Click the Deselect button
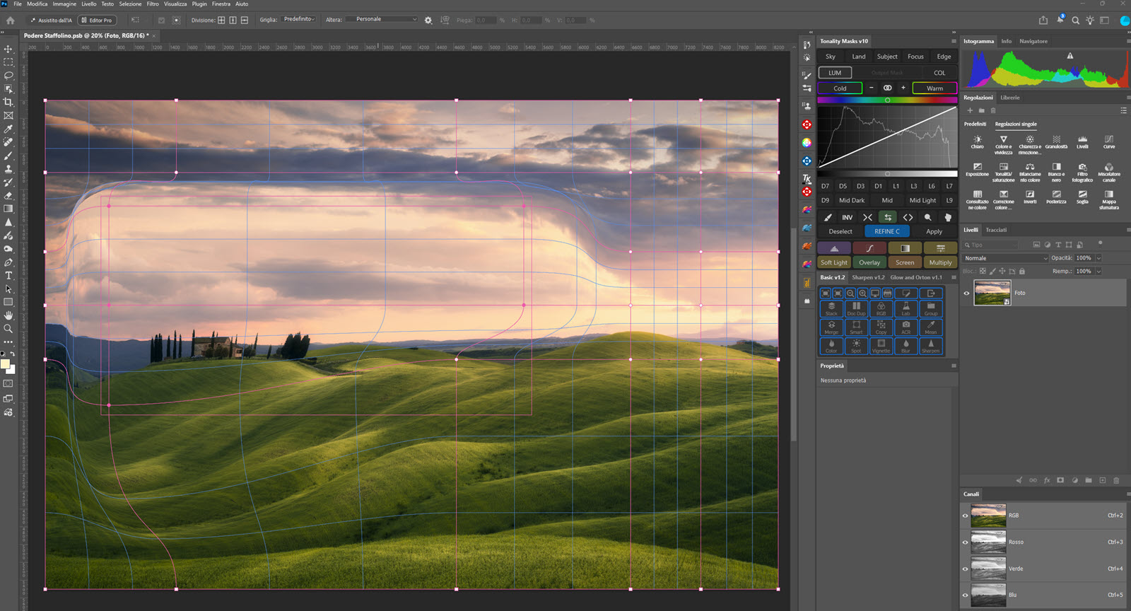The height and width of the screenshot is (611, 1131). (840, 231)
